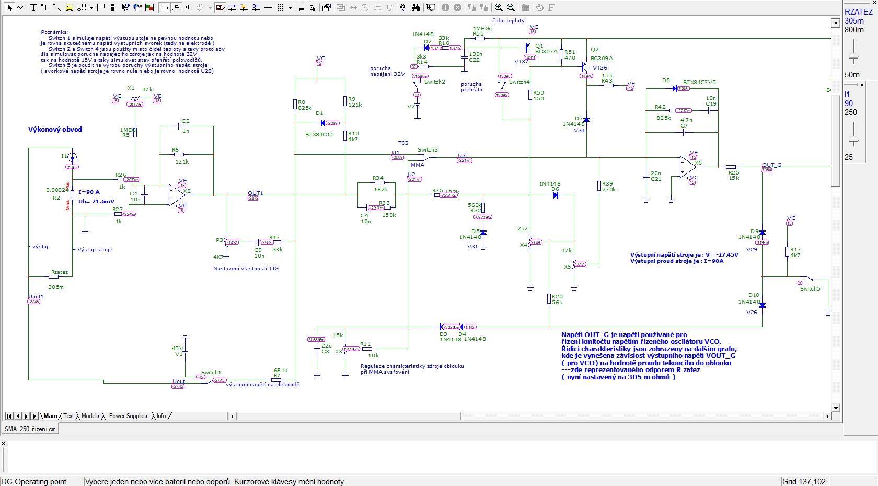Go to previous page navigation button

click(18, 416)
